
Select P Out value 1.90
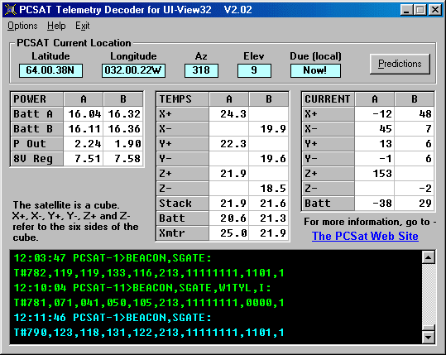[123, 144]
